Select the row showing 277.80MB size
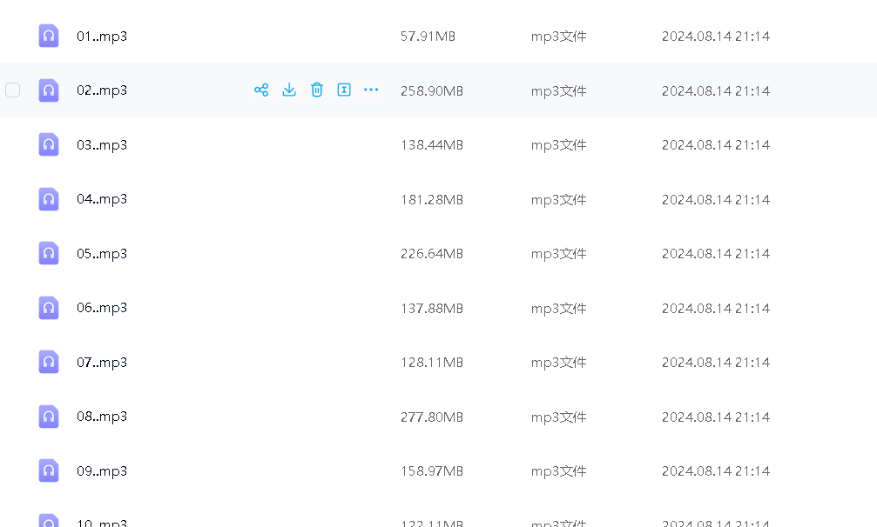 pos(431,417)
